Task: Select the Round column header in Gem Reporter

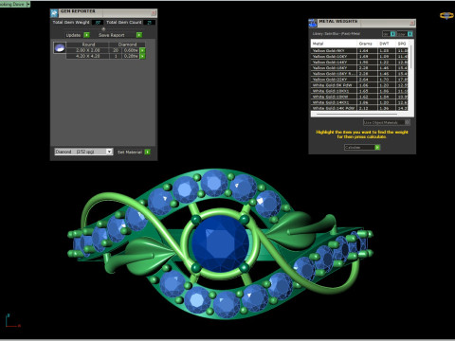Action: pos(88,45)
